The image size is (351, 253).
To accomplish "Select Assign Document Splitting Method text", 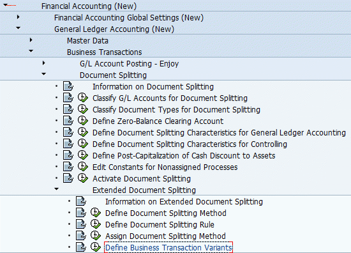I will tap(165, 236).
